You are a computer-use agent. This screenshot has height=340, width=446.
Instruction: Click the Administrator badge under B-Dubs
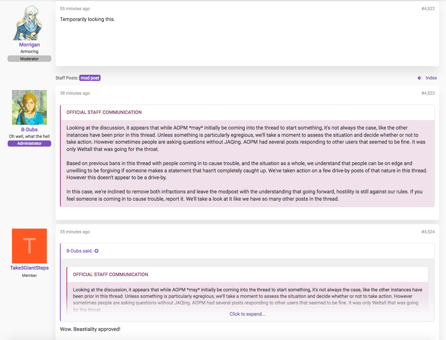click(29, 143)
